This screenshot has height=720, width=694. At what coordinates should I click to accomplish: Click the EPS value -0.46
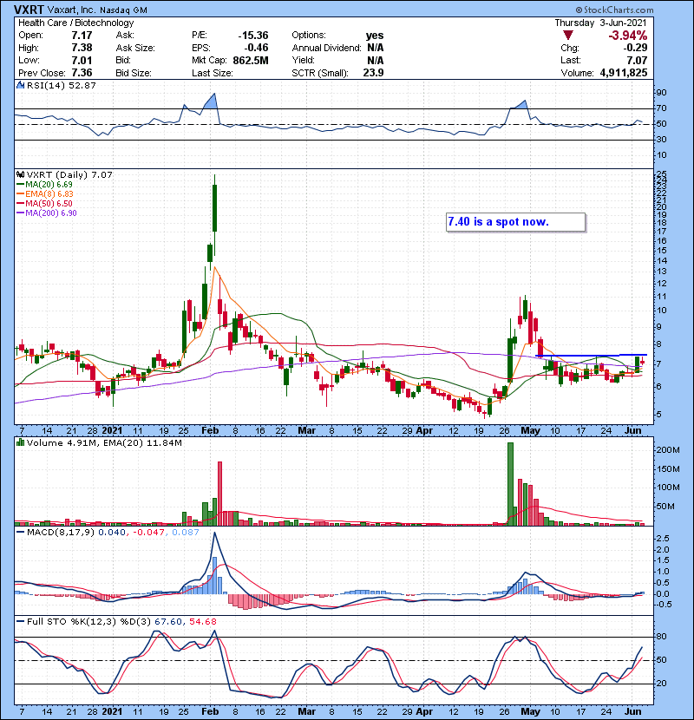click(x=256, y=48)
